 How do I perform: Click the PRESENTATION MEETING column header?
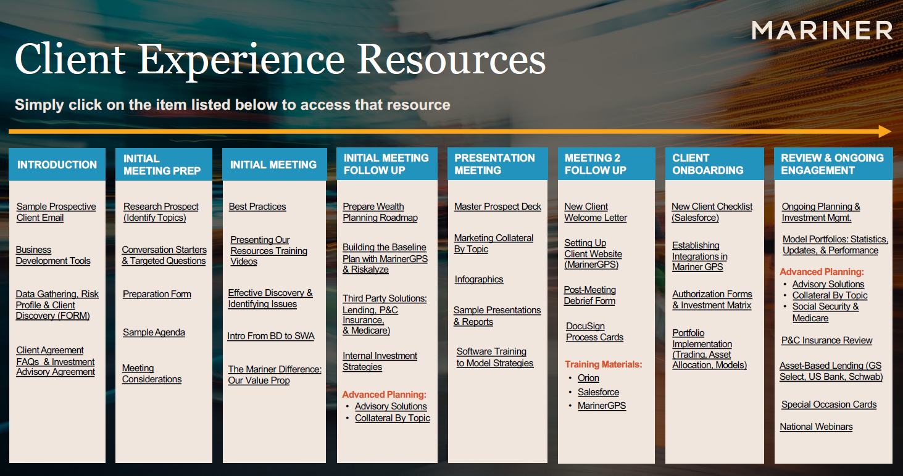[x=497, y=165]
